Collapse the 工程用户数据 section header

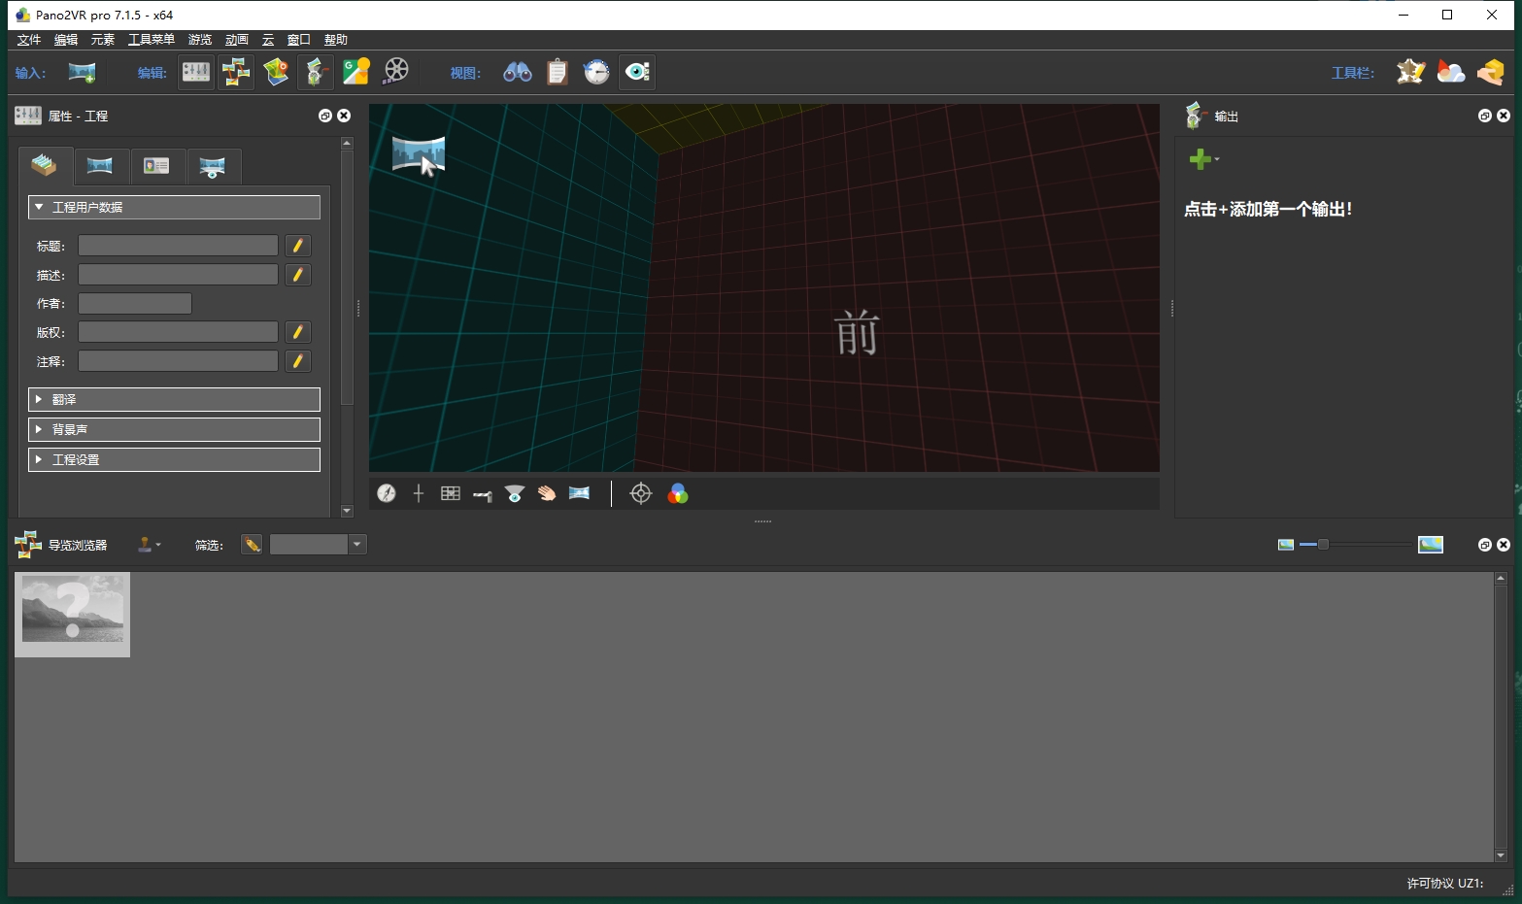point(174,207)
